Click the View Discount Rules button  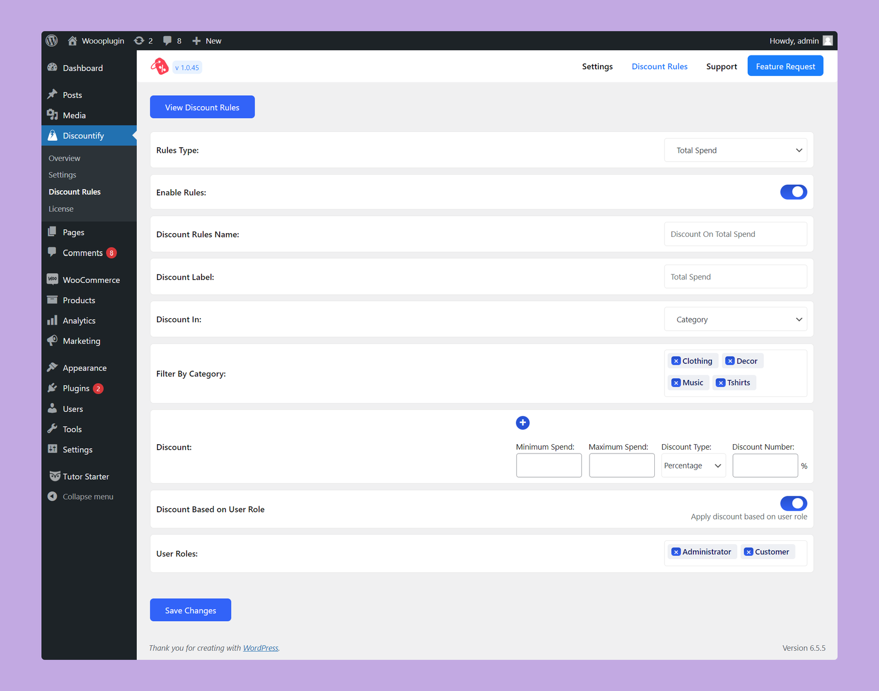click(202, 107)
